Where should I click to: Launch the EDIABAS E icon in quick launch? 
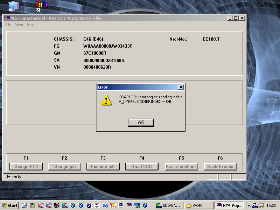(x=65, y=205)
